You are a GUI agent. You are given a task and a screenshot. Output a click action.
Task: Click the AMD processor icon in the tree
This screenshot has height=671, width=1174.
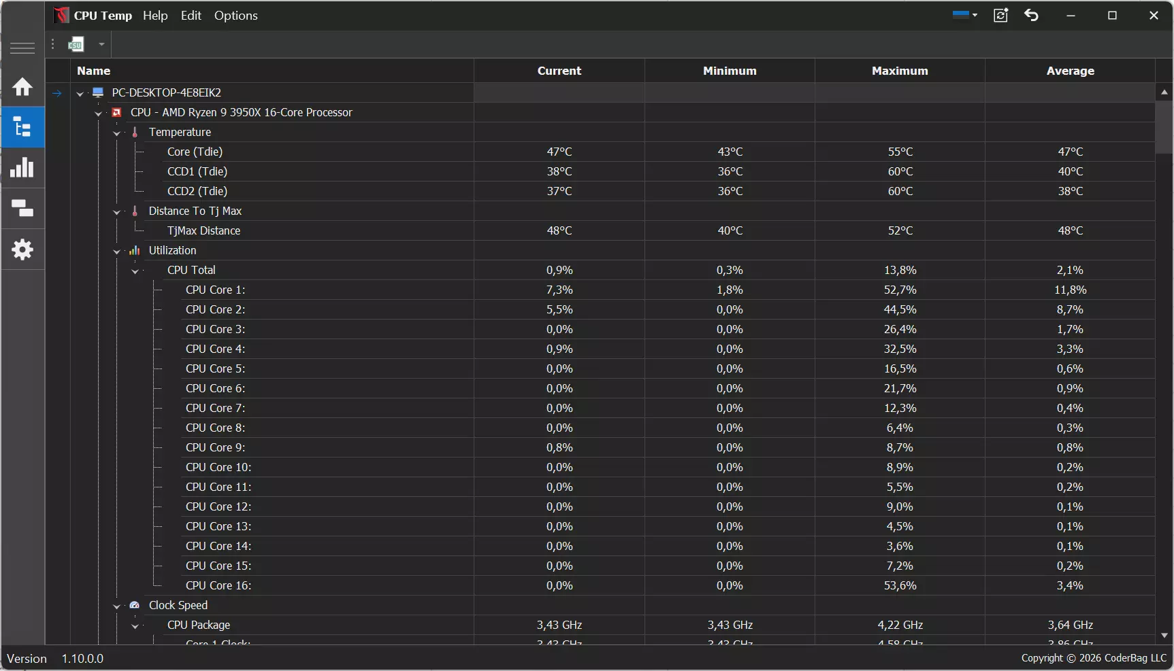(116, 112)
